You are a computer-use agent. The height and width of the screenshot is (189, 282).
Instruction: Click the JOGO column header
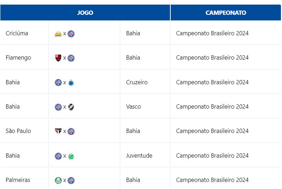85,13
